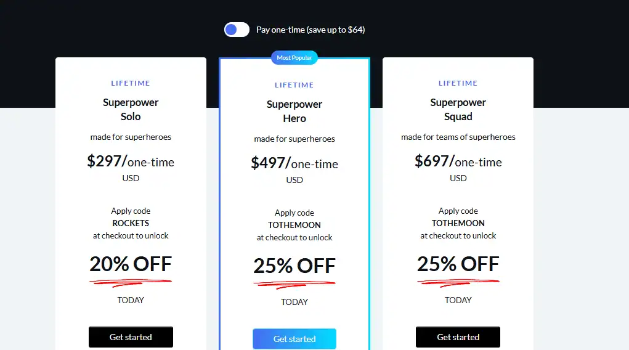Viewport: 629px width, 350px height.
Task: Click the $697 one-time price
Action: point(458,161)
